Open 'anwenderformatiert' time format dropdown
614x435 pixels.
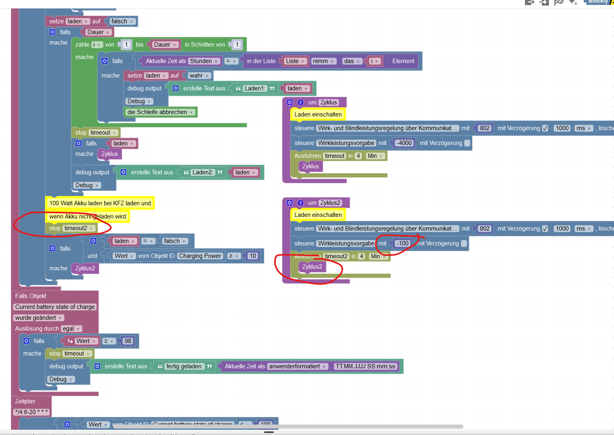pos(298,366)
